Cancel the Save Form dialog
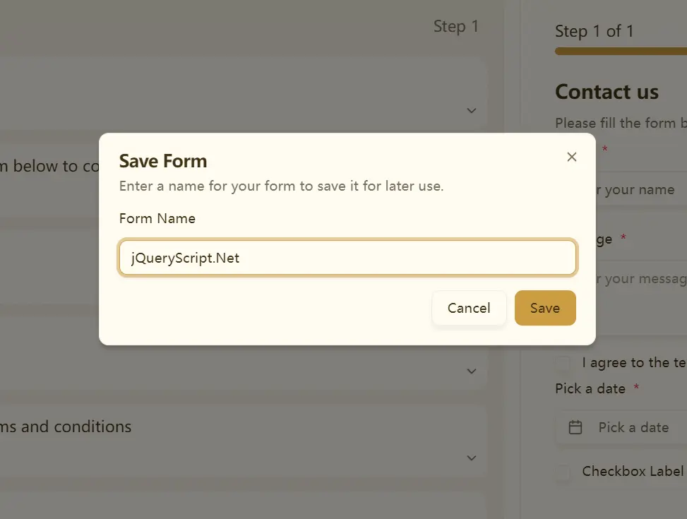This screenshot has height=519, width=687. (x=469, y=308)
